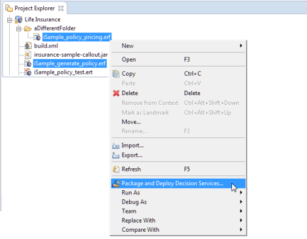Select Package and Deploy Decision Services...

(178, 184)
